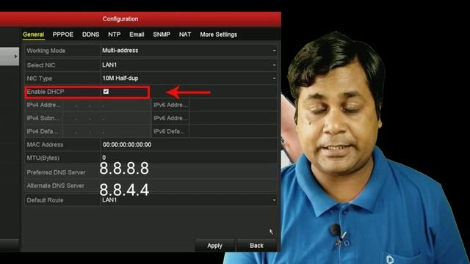The width and height of the screenshot is (470, 264).
Task: Click the Back button
Action: (x=256, y=246)
